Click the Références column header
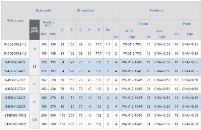The height and width of the screenshot is (130, 201). click(15, 20)
